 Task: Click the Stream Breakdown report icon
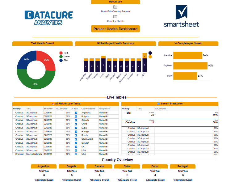pyautogui.click(x=158, y=104)
